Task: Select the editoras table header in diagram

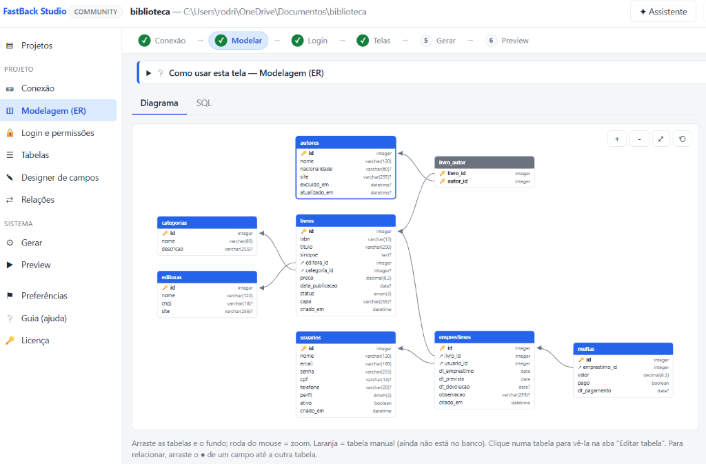Action: click(x=207, y=277)
